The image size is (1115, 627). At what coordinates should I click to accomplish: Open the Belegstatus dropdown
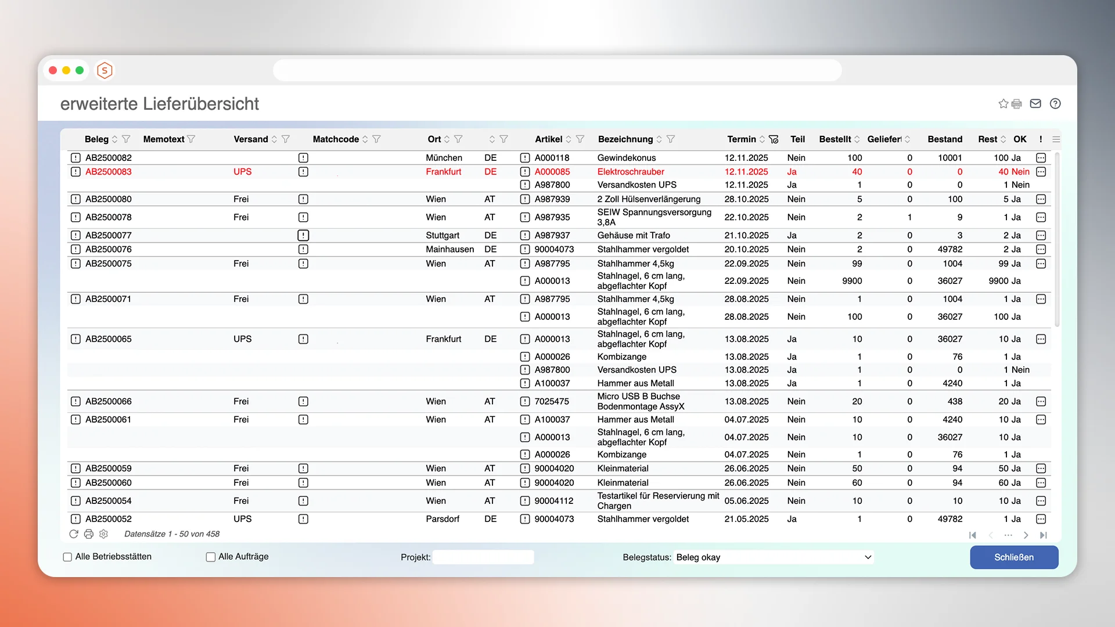tap(774, 557)
